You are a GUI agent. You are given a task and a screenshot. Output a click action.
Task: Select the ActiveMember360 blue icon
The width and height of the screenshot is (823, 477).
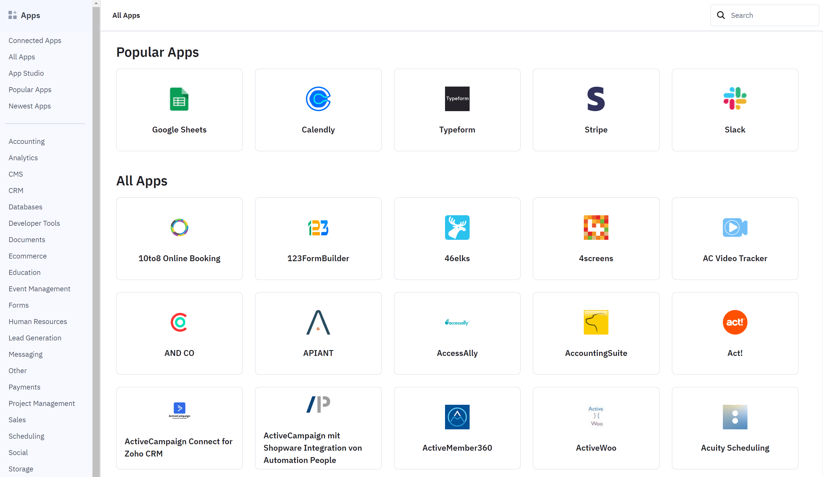pyautogui.click(x=457, y=417)
